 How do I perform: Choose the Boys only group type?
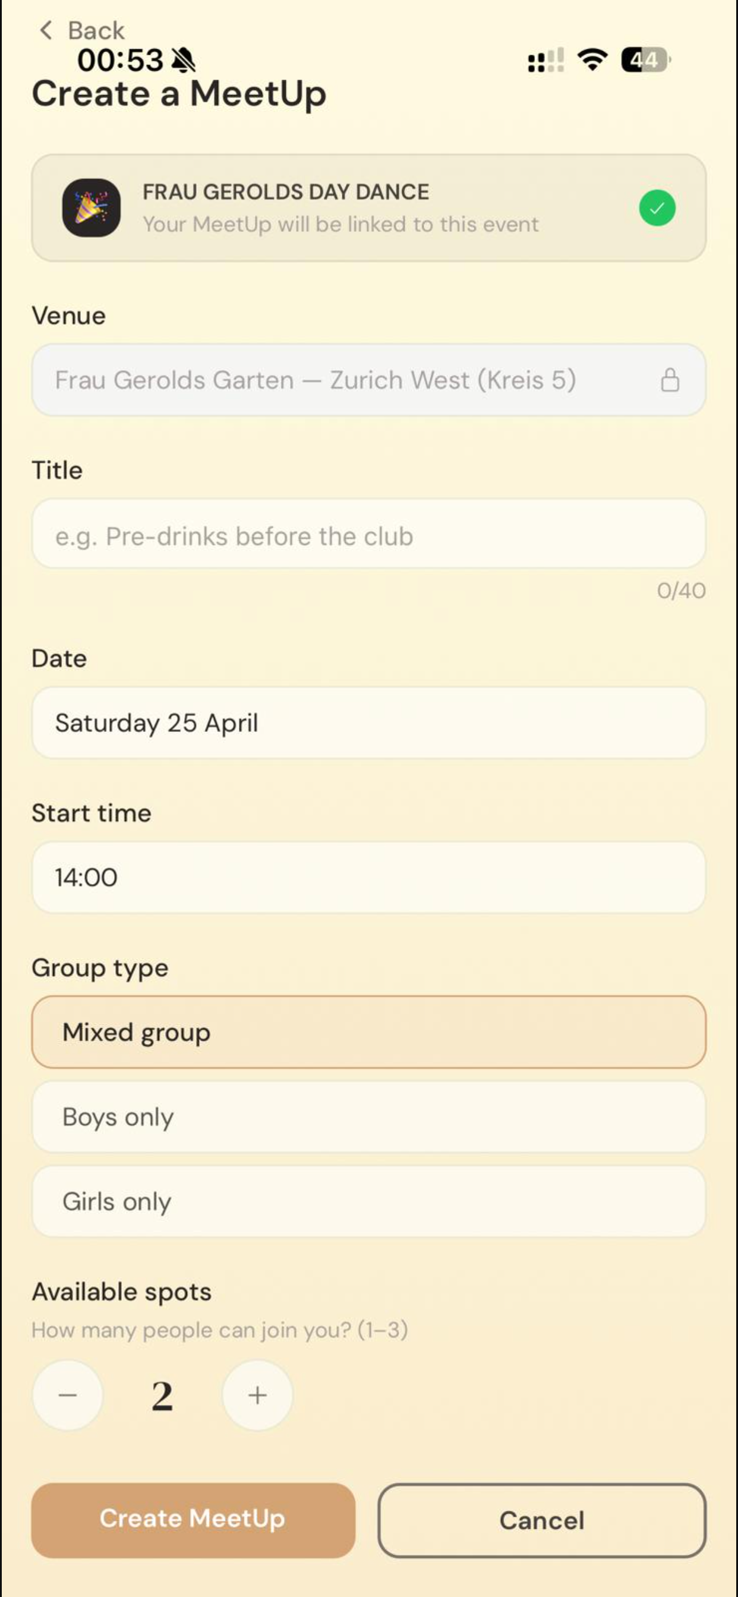point(368,1116)
